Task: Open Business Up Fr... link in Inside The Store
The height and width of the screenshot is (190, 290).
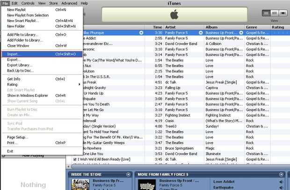Action: 108,181
